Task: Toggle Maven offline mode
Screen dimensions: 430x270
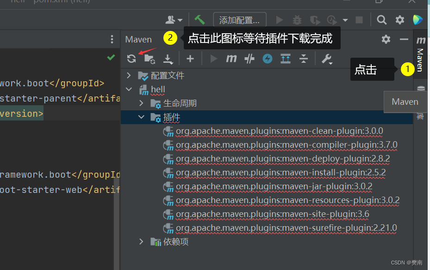Action: tap(267, 59)
